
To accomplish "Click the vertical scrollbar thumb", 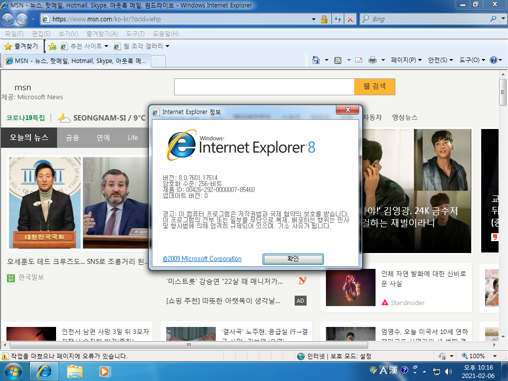I will [x=503, y=92].
